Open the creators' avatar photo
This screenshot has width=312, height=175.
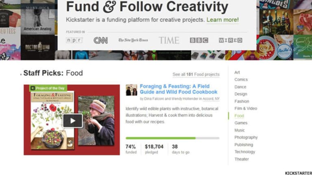pos(131,90)
